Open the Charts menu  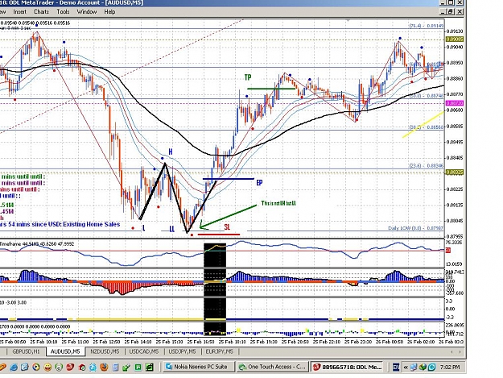point(41,12)
